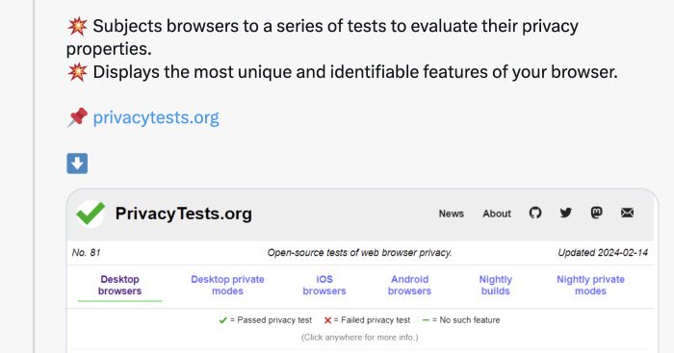Switch to Nightly private modes tab
Viewport: 674px width, 353px height.
tap(590, 285)
